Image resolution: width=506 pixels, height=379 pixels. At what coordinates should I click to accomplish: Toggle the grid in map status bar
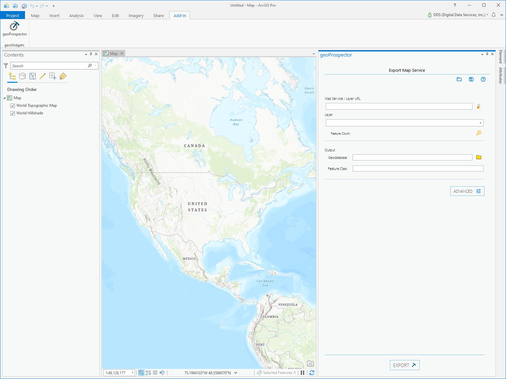(155, 373)
